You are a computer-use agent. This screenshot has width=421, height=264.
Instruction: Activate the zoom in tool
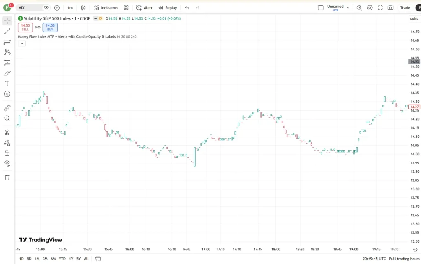7,118
